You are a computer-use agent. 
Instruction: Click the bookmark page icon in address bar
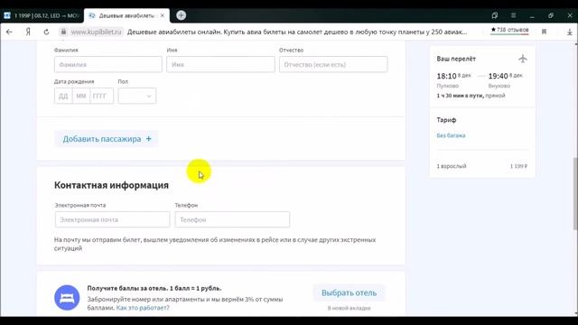(544, 32)
